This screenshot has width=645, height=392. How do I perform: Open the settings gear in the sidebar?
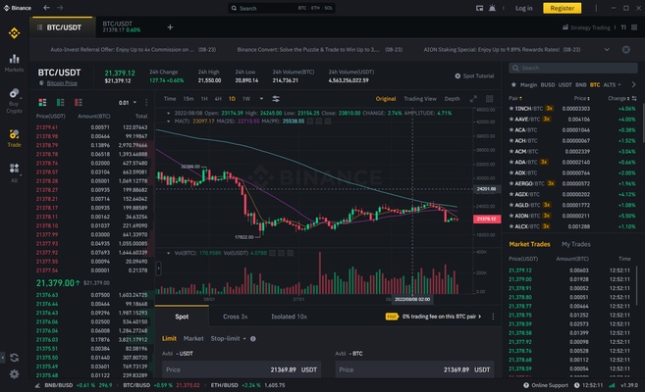(x=14, y=374)
